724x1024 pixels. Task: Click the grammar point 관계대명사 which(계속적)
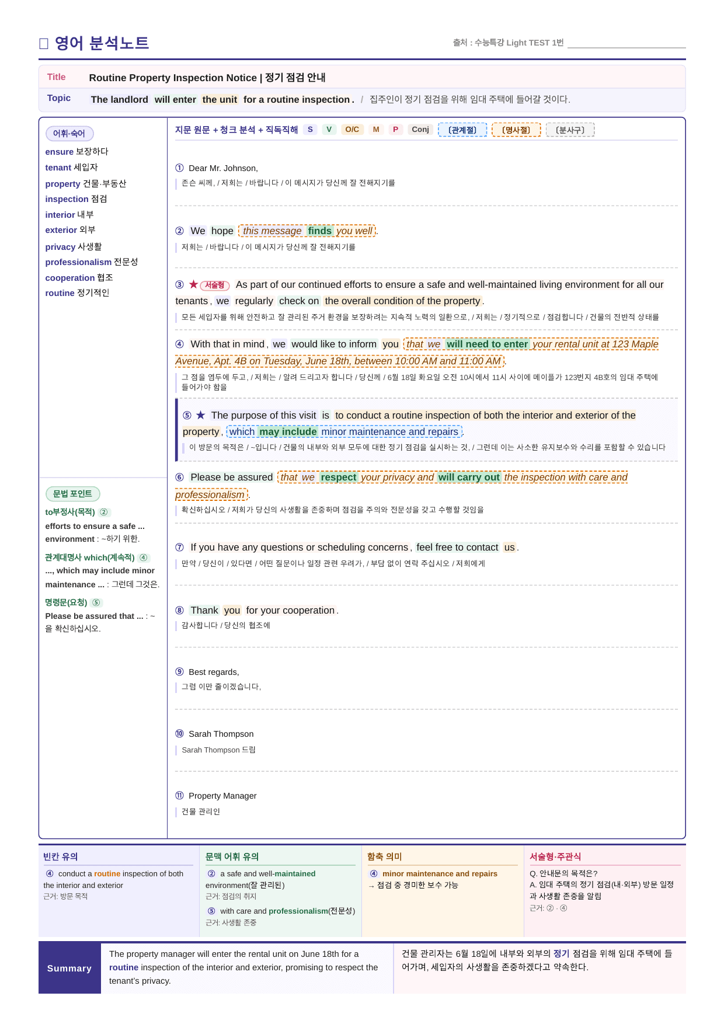coord(90,558)
